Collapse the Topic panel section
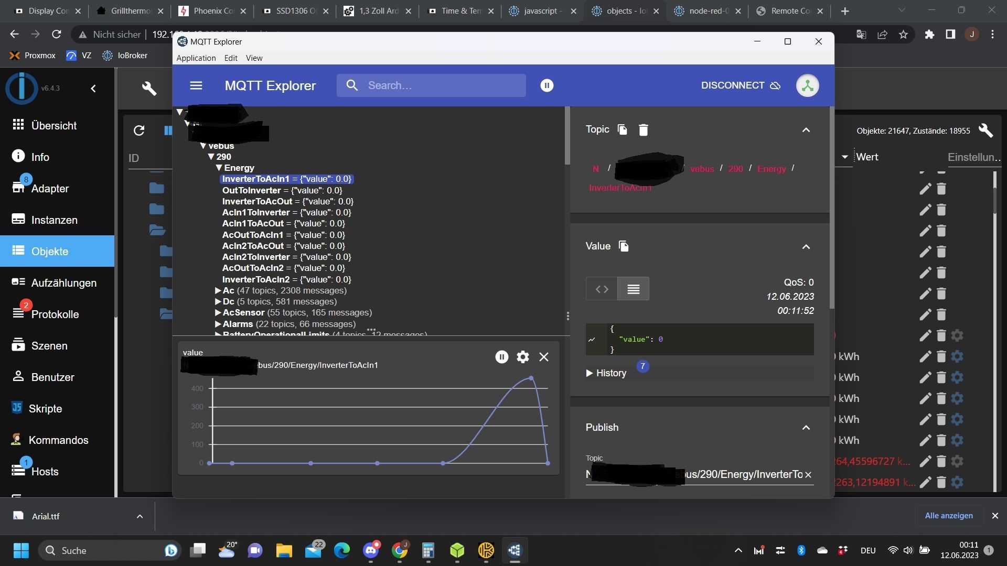This screenshot has height=566, width=1007. [x=806, y=130]
